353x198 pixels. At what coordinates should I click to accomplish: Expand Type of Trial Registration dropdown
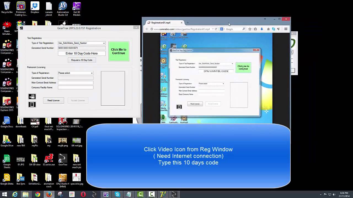[x=104, y=43]
